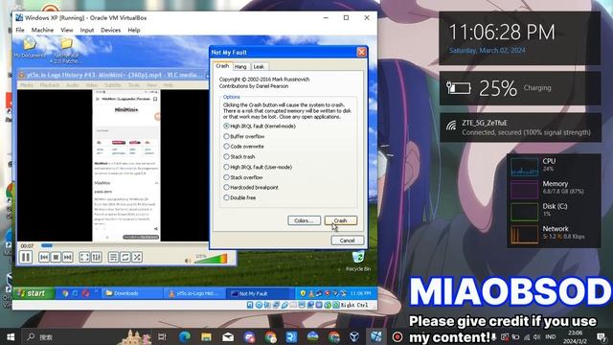Open VirtualBox Input menu

click(x=87, y=30)
